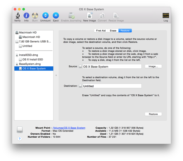Select the indented Macintosh HD volume
The width and height of the screenshot is (183, 161).
tap(34, 37)
